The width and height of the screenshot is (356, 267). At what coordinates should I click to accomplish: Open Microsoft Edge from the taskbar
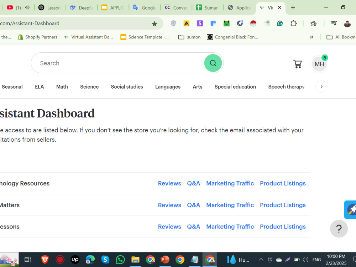click(x=90, y=260)
